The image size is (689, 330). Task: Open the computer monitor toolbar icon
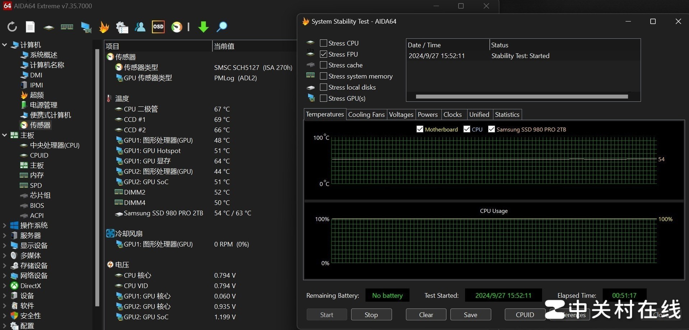[86, 27]
